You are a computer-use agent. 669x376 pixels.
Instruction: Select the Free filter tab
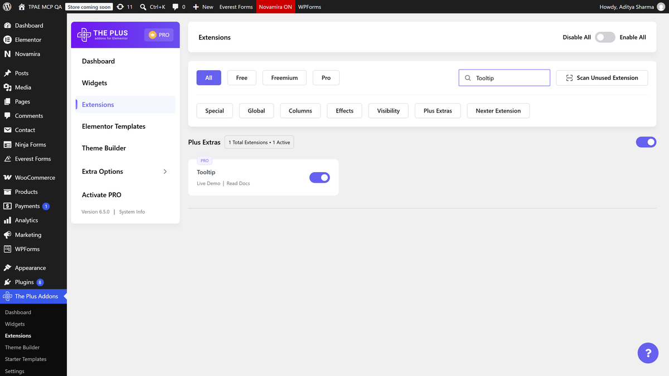tap(241, 78)
